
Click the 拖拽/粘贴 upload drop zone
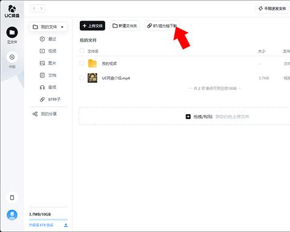click(x=184, y=116)
